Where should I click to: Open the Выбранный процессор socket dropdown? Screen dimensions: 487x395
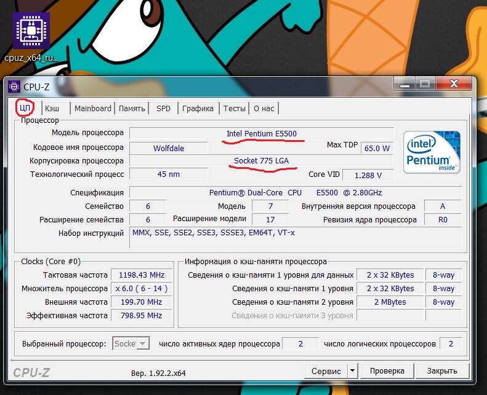tap(131, 343)
